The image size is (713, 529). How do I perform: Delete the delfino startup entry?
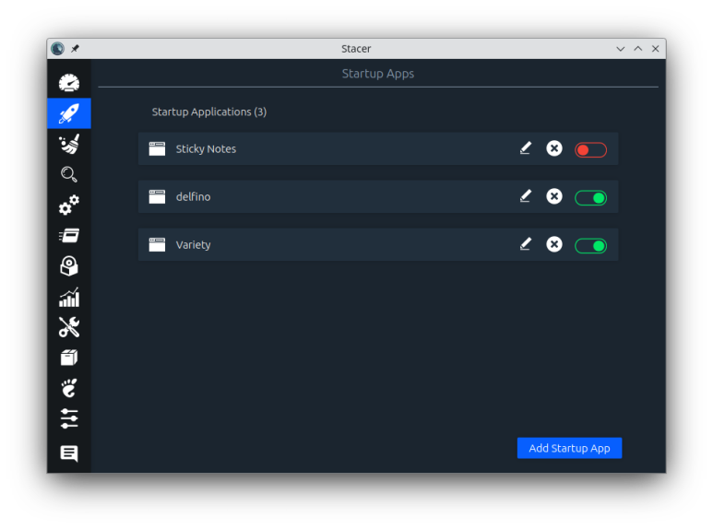(x=553, y=196)
